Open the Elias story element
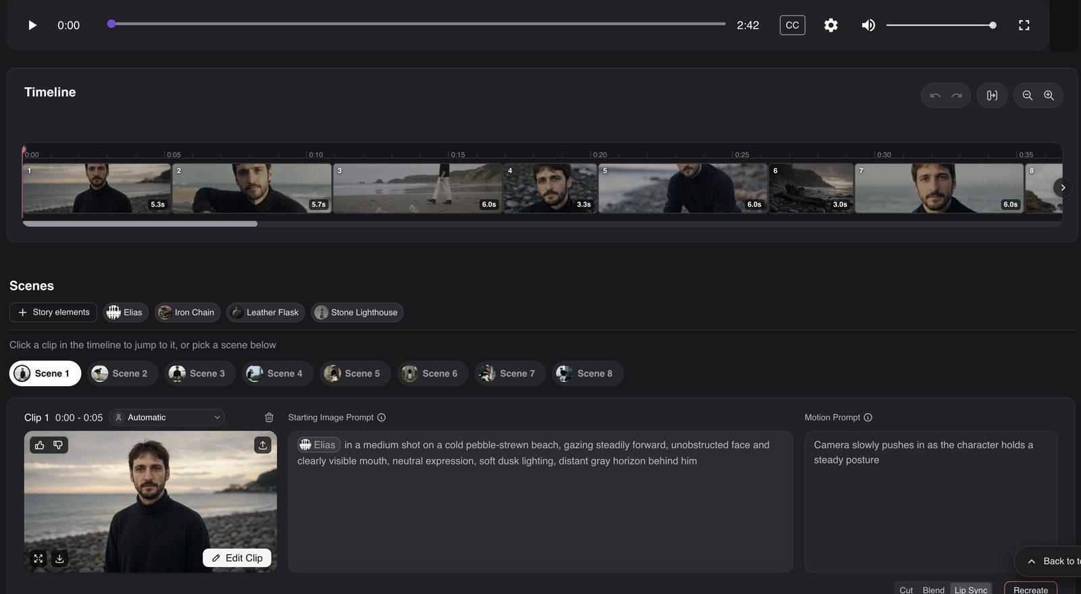1081x594 pixels. point(125,313)
